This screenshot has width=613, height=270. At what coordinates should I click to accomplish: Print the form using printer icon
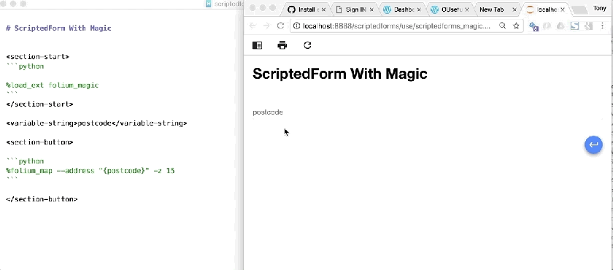pyautogui.click(x=282, y=45)
